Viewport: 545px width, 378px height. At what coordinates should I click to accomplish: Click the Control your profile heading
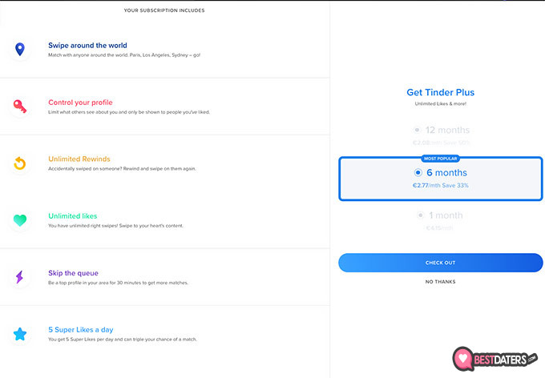point(80,103)
